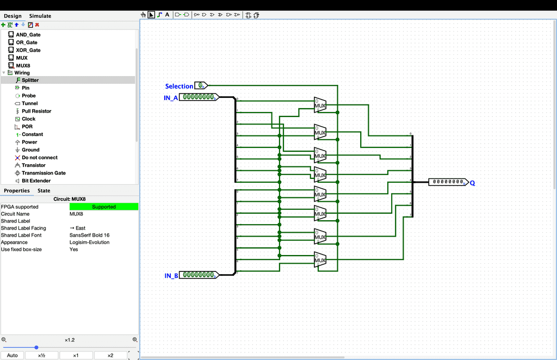Screen dimensions: 557x360
Task: Select the Probe component in the tree
Action: coord(29,96)
